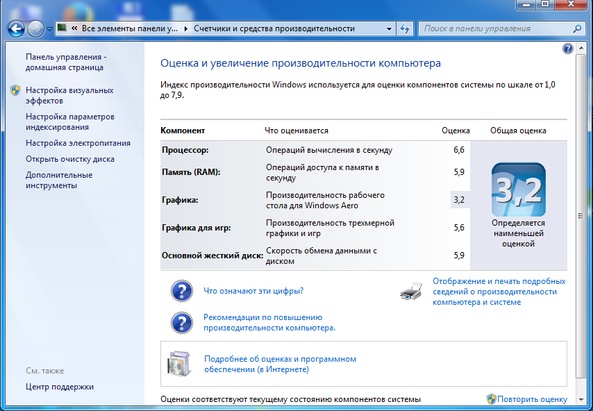
Task: Click the magnifier icon in the search box
Action: pos(576,28)
